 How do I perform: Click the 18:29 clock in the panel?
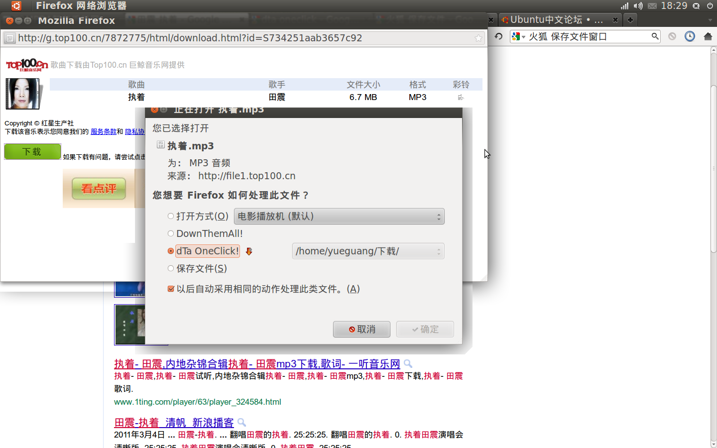pos(674,6)
